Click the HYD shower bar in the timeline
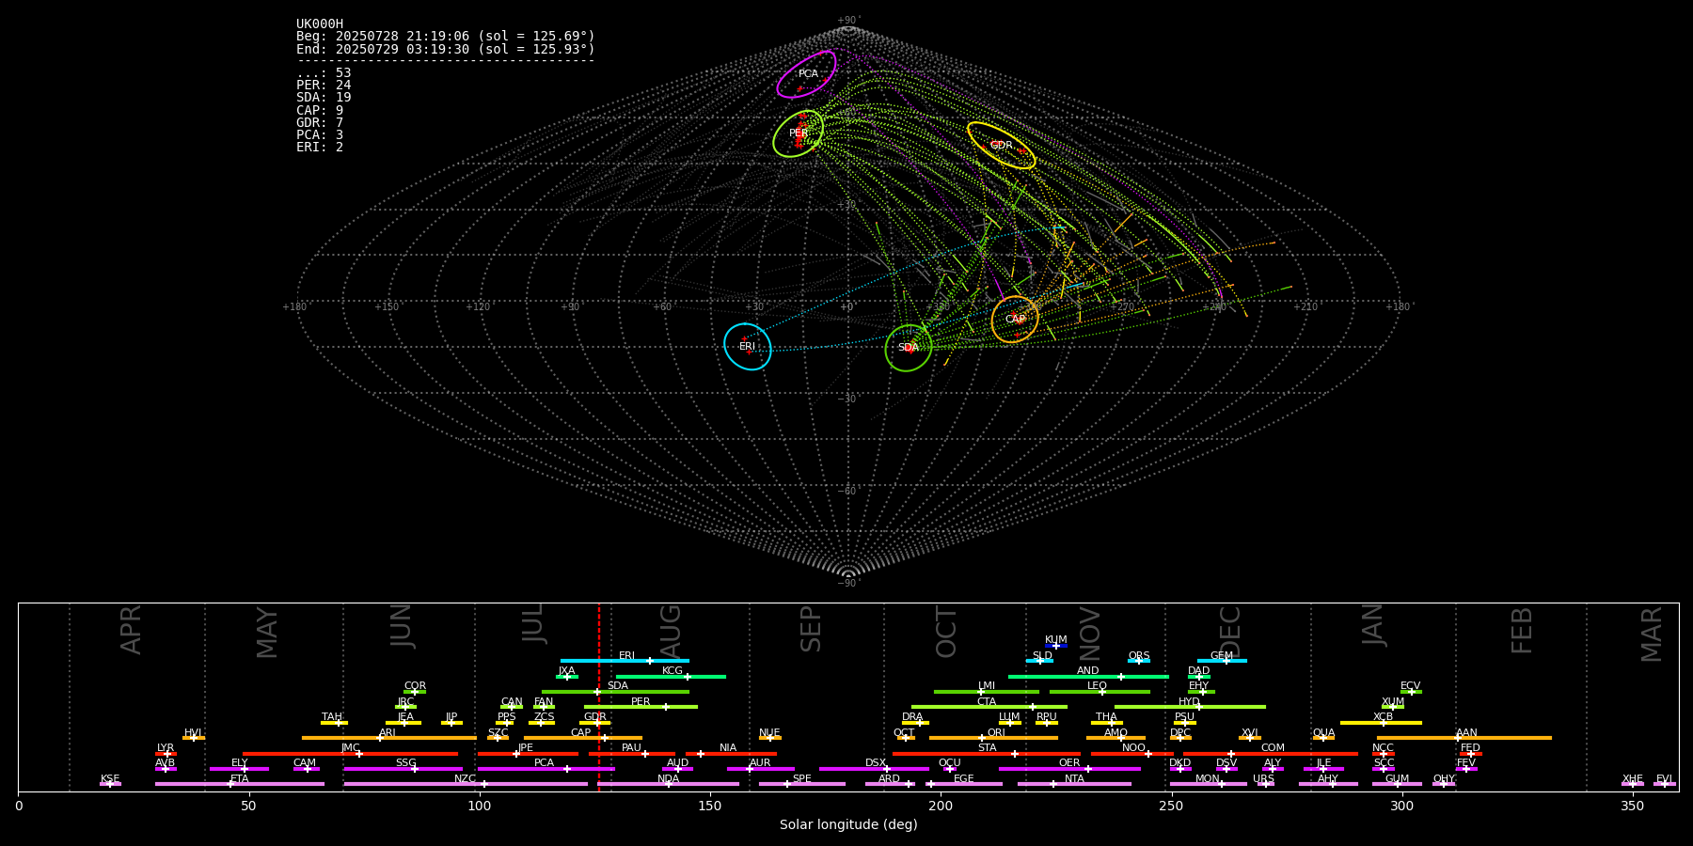Screen dimensions: 1693x846 [1190, 707]
